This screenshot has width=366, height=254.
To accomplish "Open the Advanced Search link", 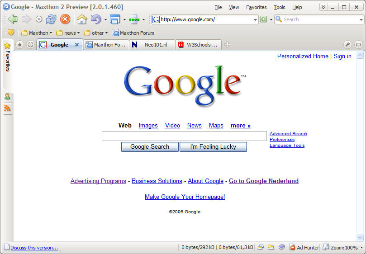I will (288, 134).
